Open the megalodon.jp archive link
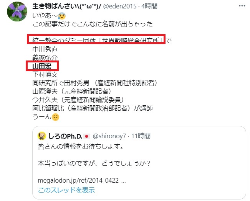Screen dimensions: 250x201 click(x=82, y=180)
